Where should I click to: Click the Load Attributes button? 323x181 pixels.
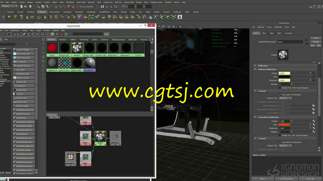coord(286,179)
